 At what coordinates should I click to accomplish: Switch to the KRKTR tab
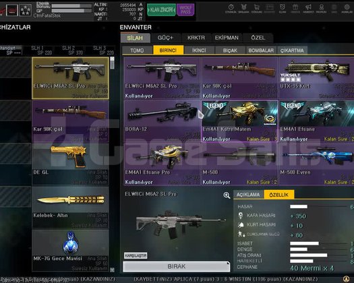click(x=196, y=38)
